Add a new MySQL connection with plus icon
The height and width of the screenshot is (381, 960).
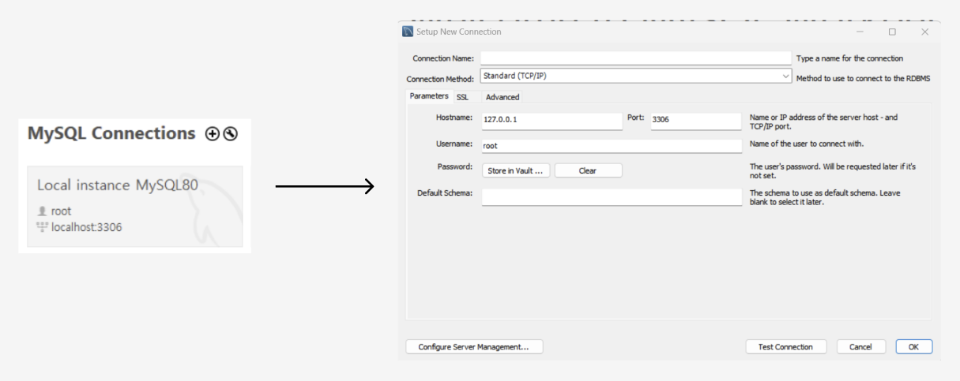coord(211,134)
